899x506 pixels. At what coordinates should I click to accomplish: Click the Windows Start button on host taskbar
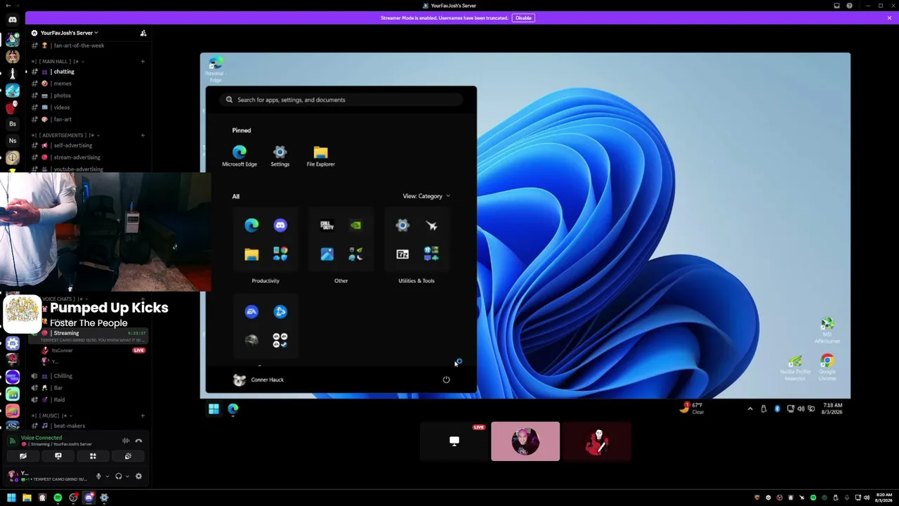[x=11, y=498]
